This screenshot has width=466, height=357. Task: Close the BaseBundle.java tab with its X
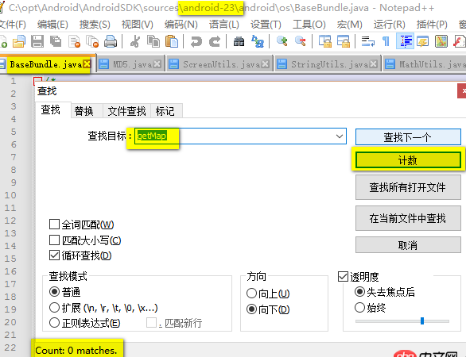(87, 63)
